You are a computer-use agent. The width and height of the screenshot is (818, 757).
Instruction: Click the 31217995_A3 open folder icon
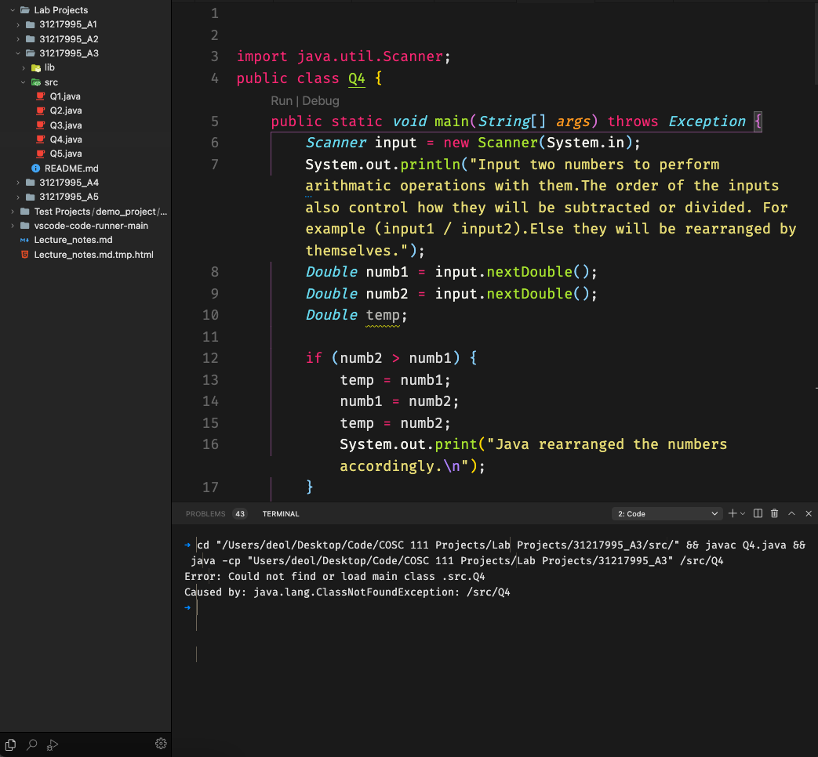coord(31,53)
